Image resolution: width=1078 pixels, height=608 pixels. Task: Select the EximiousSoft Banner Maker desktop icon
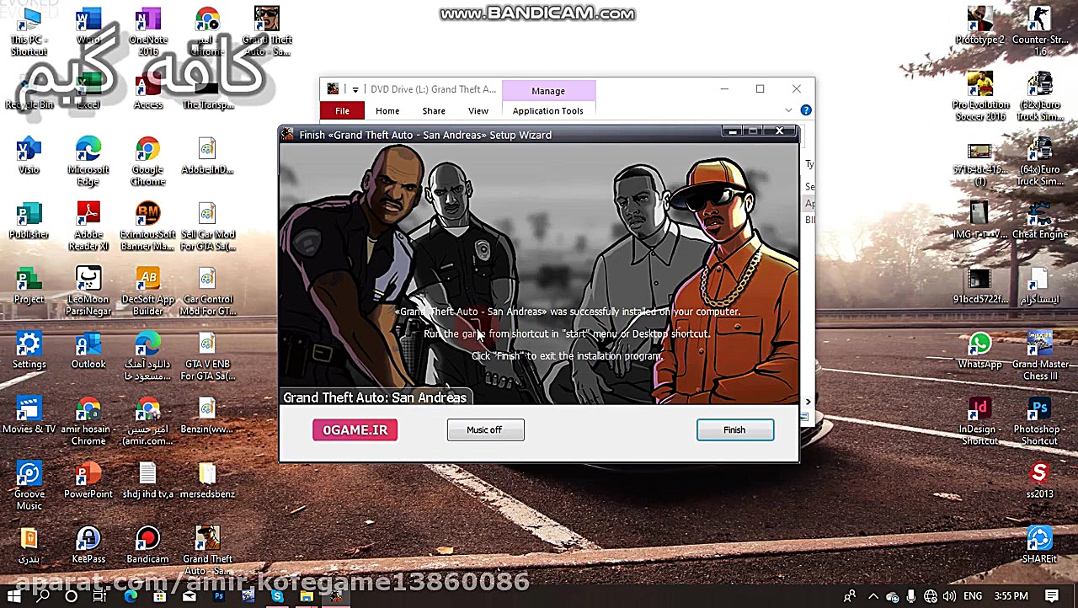(x=148, y=227)
